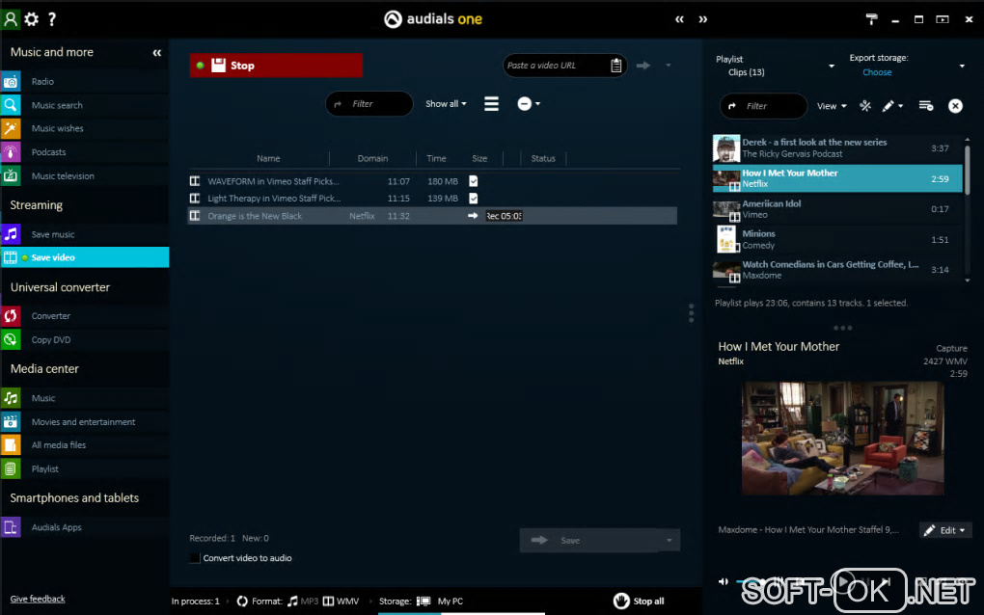984x615 pixels.
Task: Click the MP3 format indicator
Action: [303, 602]
